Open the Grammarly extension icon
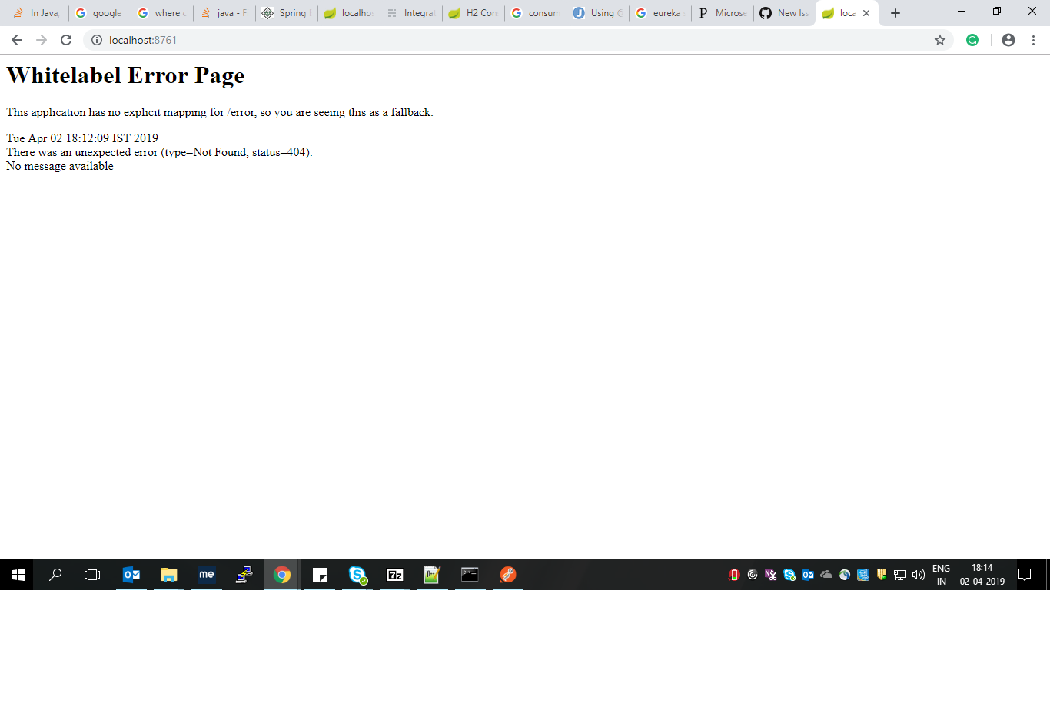The width and height of the screenshot is (1050, 720). click(972, 40)
